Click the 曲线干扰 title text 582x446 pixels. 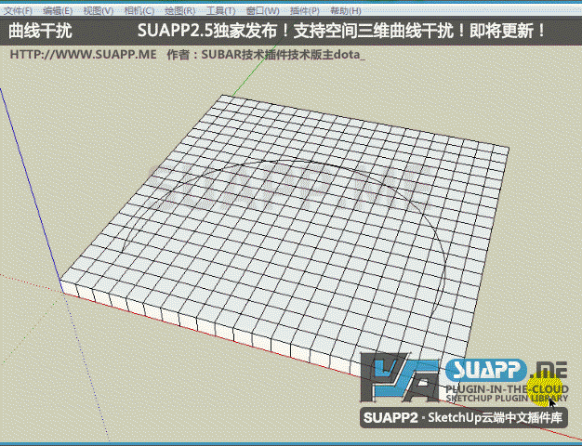40,31
